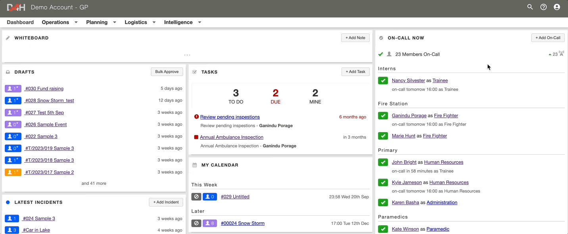
Task: Toggle Kate Winson's green on-call check
Action: (x=383, y=229)
